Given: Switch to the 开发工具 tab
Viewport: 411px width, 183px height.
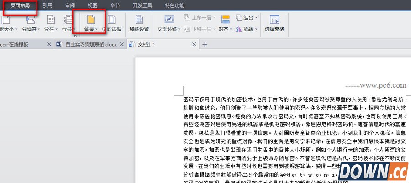Looking at the screenshot, I should coord(142,5).
